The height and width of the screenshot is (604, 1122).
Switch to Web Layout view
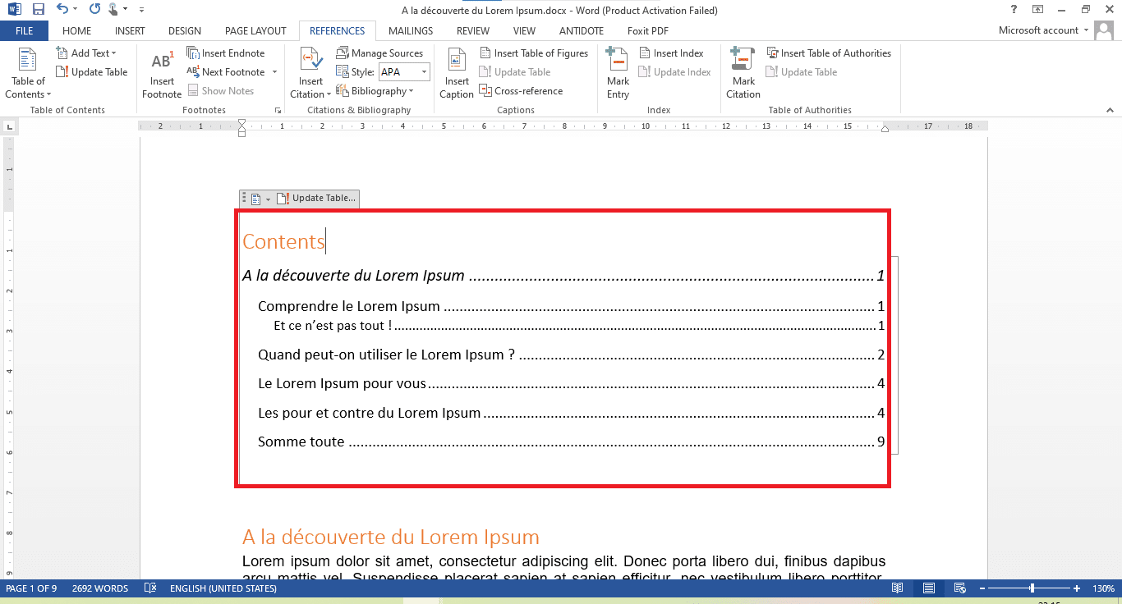pyautogui.click(x=959, y=588)
